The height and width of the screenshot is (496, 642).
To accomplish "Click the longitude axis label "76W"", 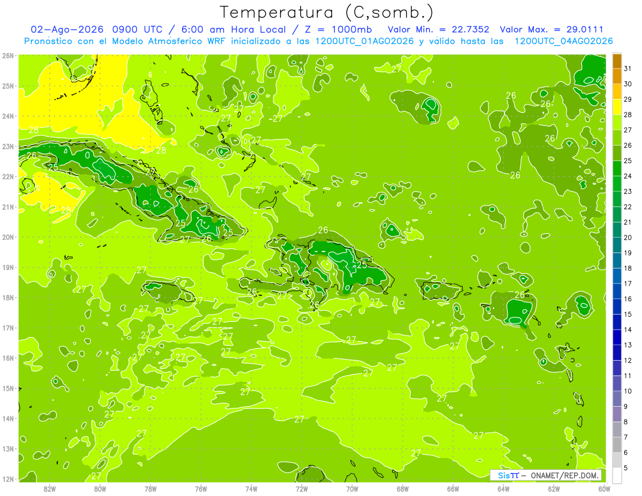I will [x=201, y=489].
